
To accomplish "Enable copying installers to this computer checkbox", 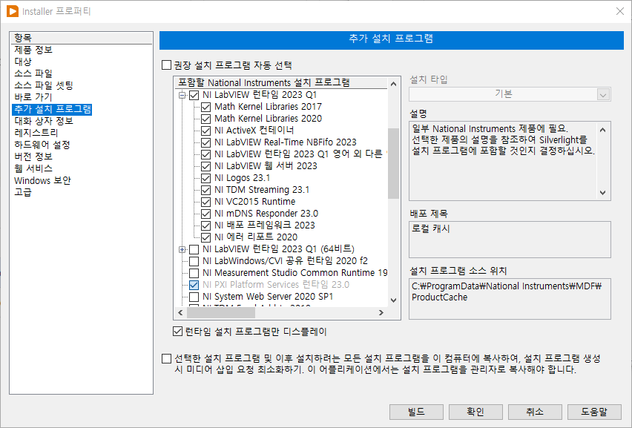I will tap(166, 359).
